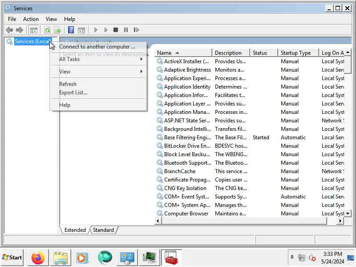Choose Export List in context menu
Image resolution: width=356 pixels, height=267 pixels.
pyautogui.click(x=98, y=93)
